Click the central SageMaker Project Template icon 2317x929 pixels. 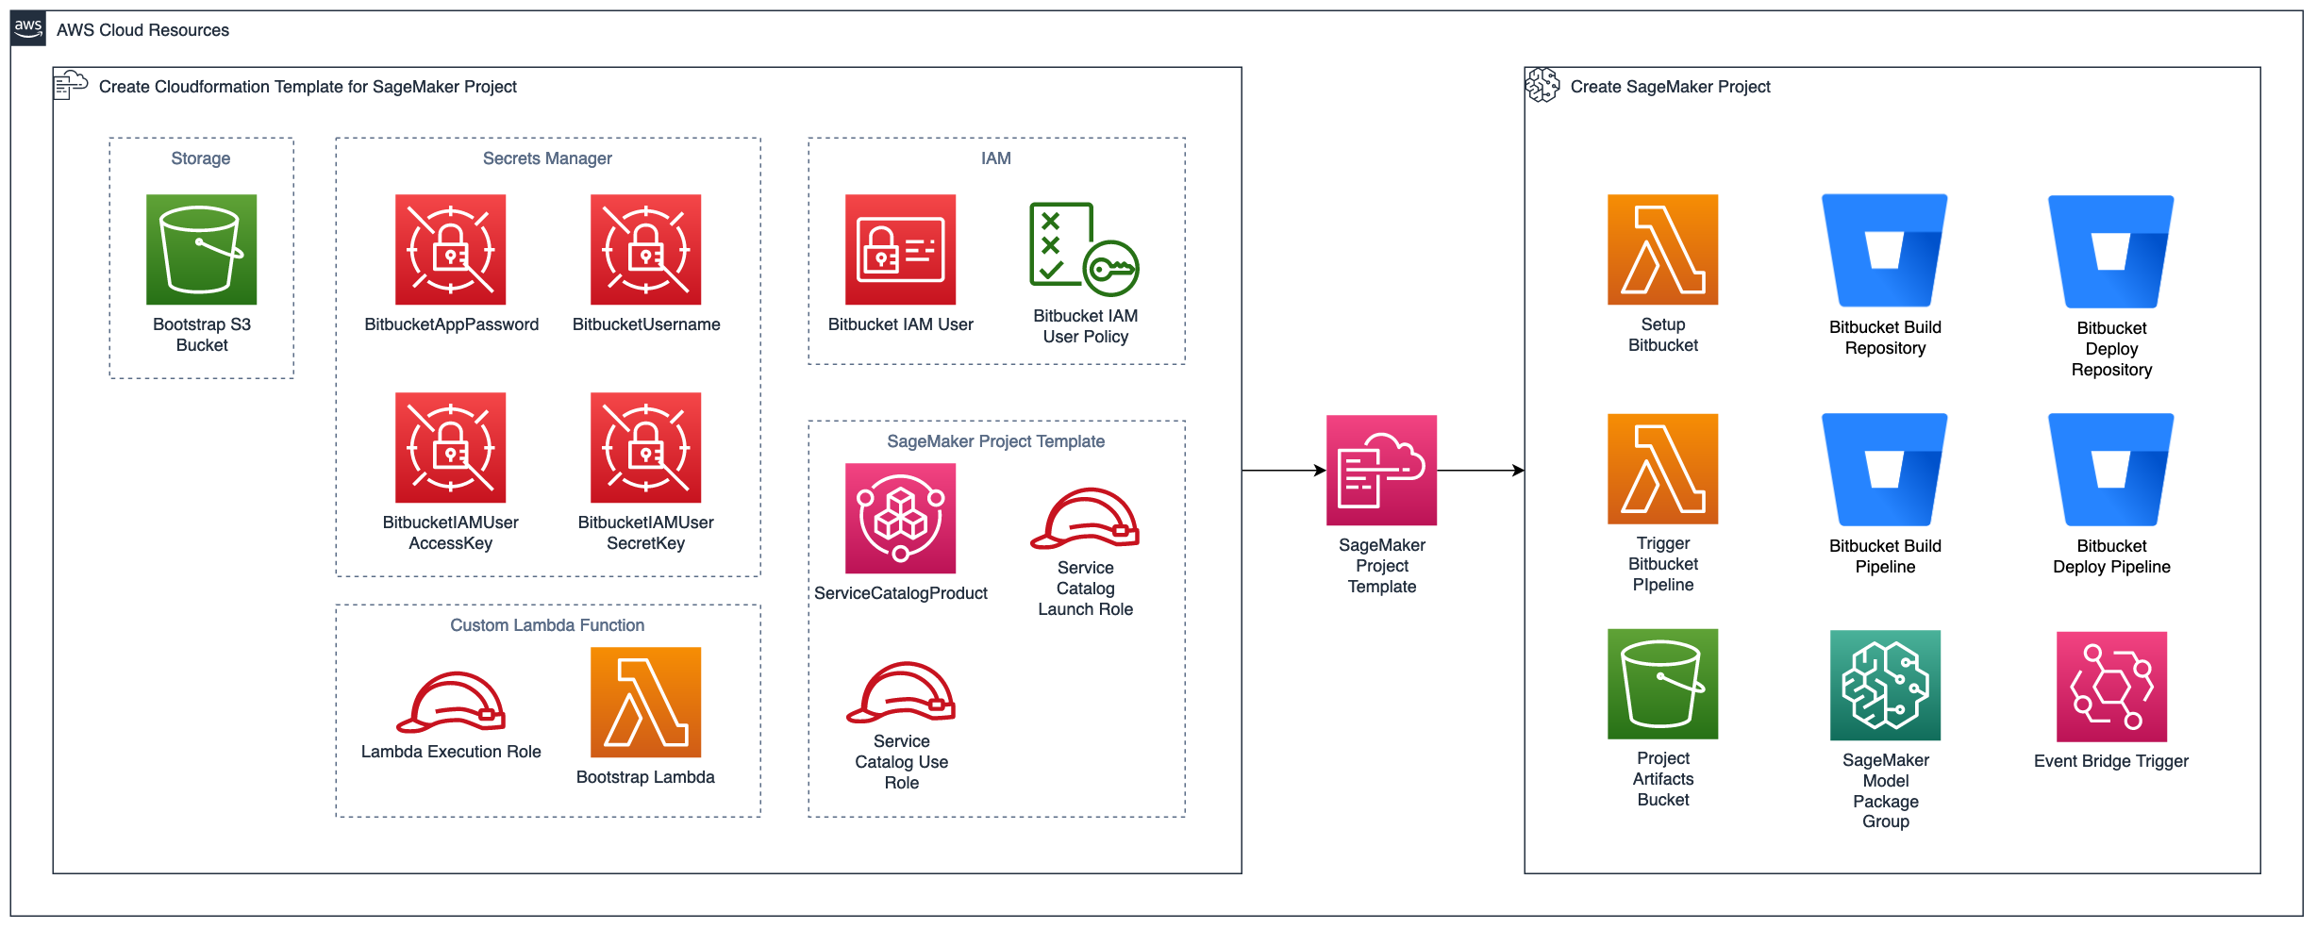coord(1381,470)
